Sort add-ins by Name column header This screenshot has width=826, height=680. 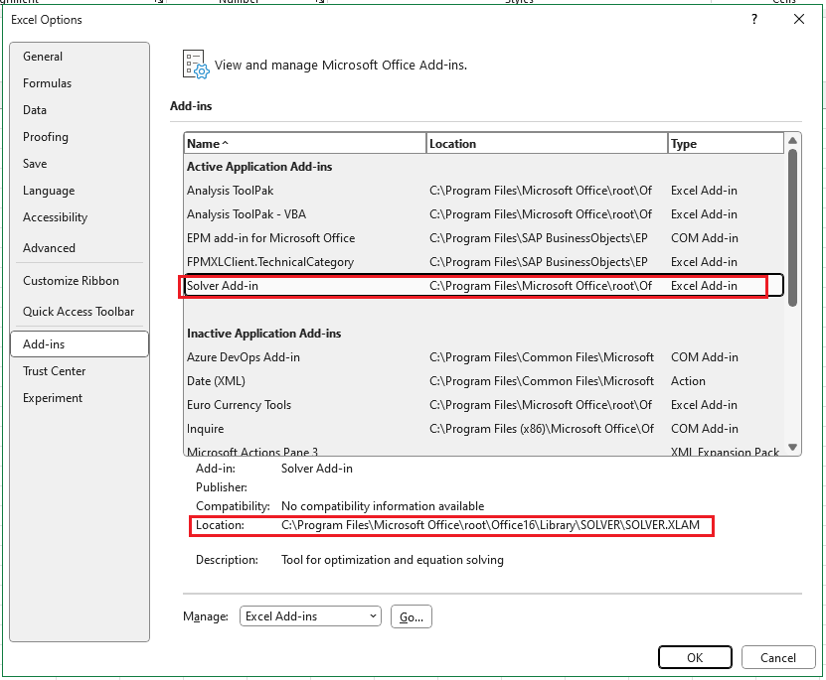[x=305, y=144]
